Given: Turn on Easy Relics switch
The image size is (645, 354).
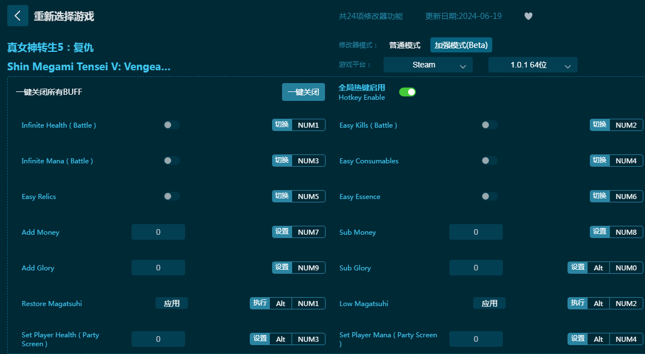Looking at the screenshot, I should click(172, 197).
